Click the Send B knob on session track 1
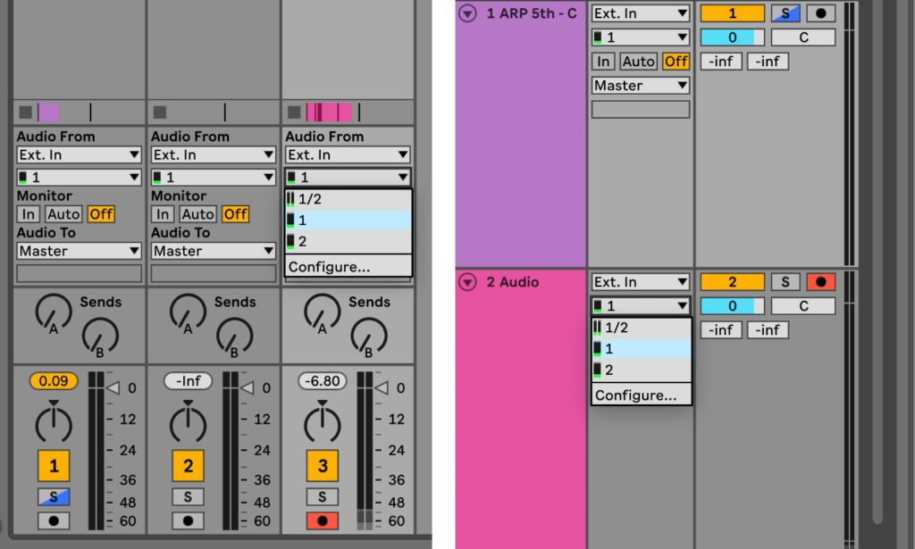The height and width of the screenshot is (549, 915). 100,337
